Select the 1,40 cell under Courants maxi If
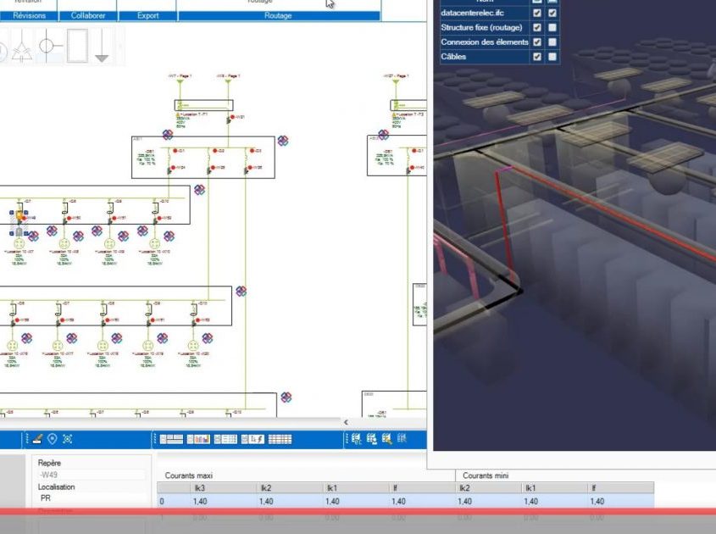 (x=422, y=501)
